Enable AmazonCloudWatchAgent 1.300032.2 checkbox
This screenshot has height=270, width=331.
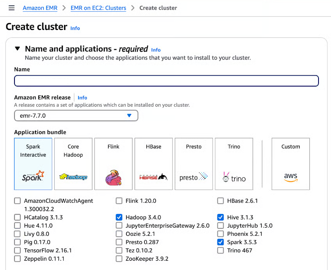[17, 201]
